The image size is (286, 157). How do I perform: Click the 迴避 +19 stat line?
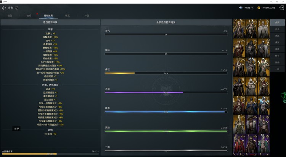coord(50,89)
